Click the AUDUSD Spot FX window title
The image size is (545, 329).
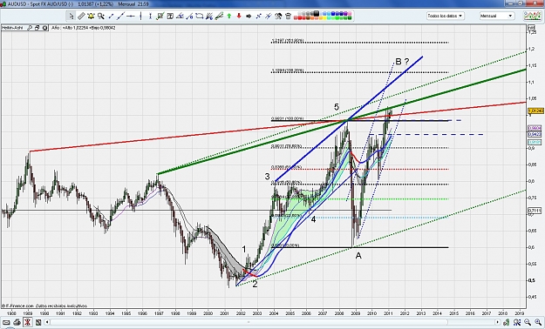click(40, 3)
